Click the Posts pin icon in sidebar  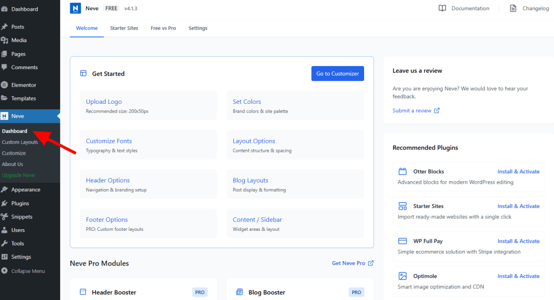(x=4, y=27)
